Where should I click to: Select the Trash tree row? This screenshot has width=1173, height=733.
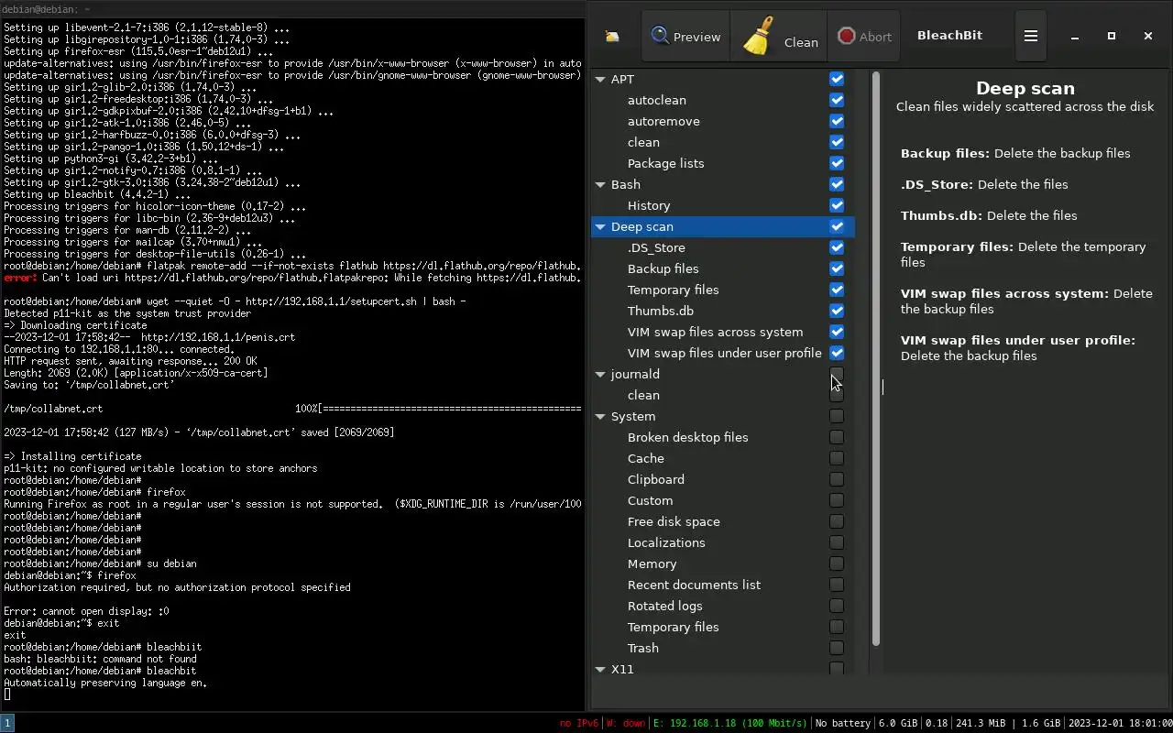click(723, 648)
